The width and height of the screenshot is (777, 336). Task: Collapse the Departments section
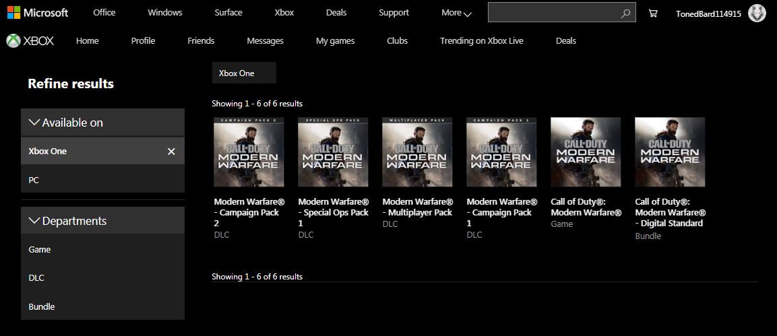pyautogui.click(x=102, y=221)
